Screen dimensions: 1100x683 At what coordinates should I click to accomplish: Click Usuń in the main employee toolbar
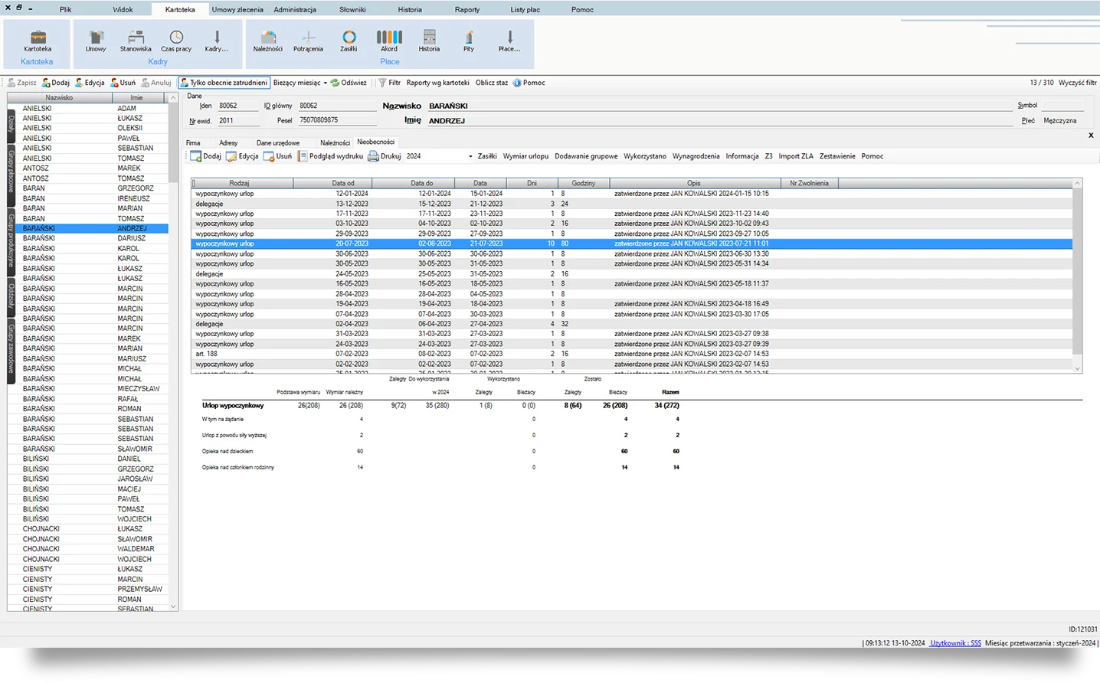click(123, 83)
